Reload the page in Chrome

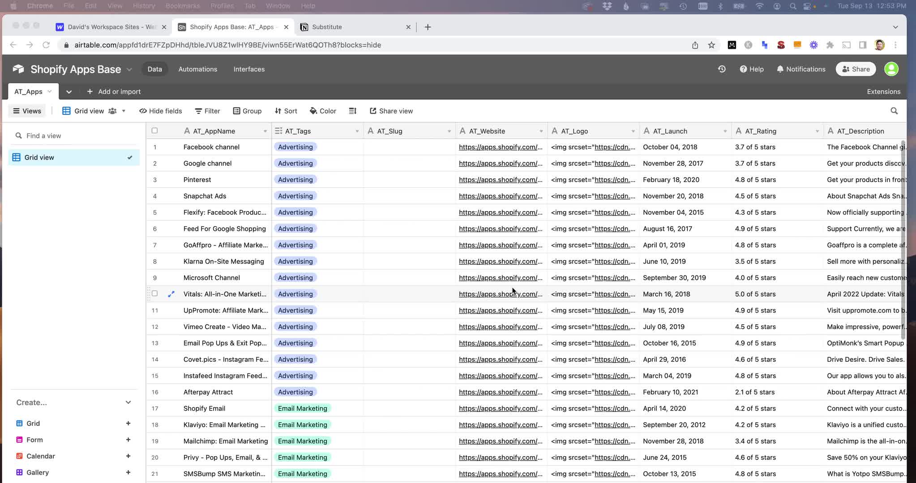point(46,45)
